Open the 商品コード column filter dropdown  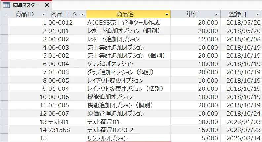(82, 15)
